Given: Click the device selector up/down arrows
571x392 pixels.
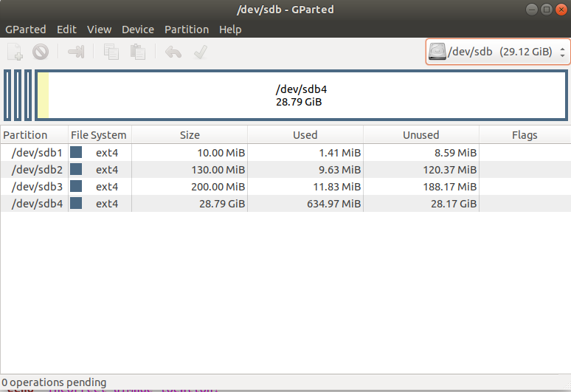Looking at the screenshot, I should [x=562, y=52].
